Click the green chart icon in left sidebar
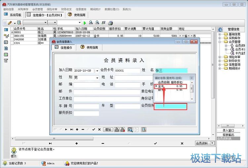The image size is (248, 168). click(6, 55)
